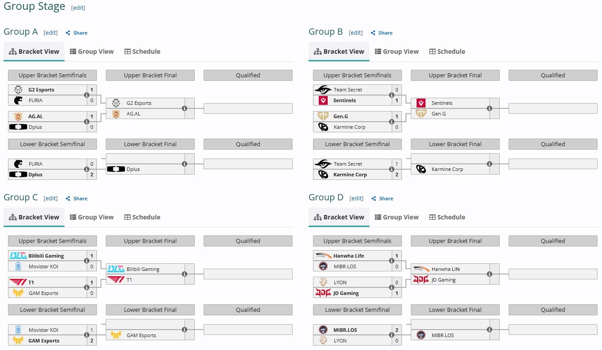Click empty Qualified slot in Group B upper bracket
This screenshot has width=602, height=350.
pyautogui.click(x=553, y=108)
